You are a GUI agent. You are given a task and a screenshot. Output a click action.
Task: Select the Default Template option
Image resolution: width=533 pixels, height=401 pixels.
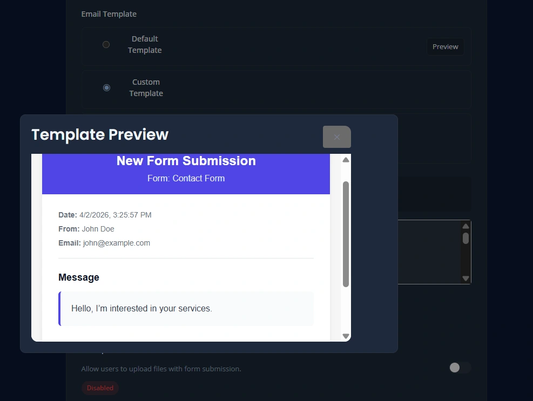106,44
